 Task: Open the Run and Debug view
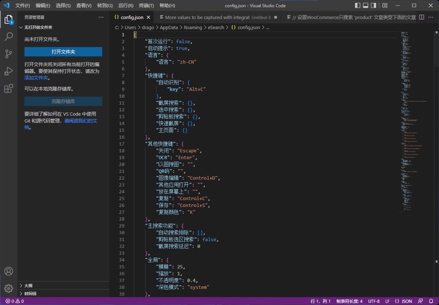point(9,71)
